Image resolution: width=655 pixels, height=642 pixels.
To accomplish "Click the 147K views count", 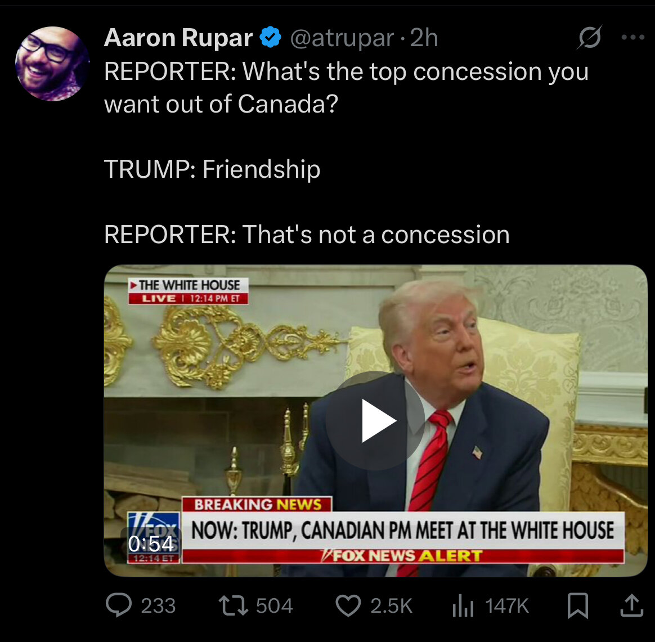I will click(x=506, y=605).
